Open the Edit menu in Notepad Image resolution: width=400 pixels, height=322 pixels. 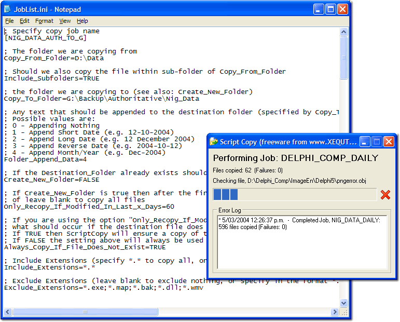pos(24,21)
